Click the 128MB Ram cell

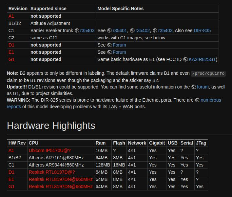point(103,165)
